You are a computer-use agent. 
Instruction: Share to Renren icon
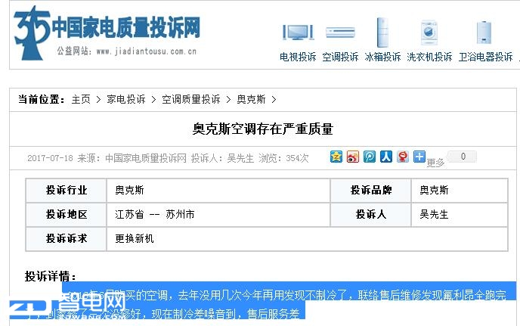[386, 157]
